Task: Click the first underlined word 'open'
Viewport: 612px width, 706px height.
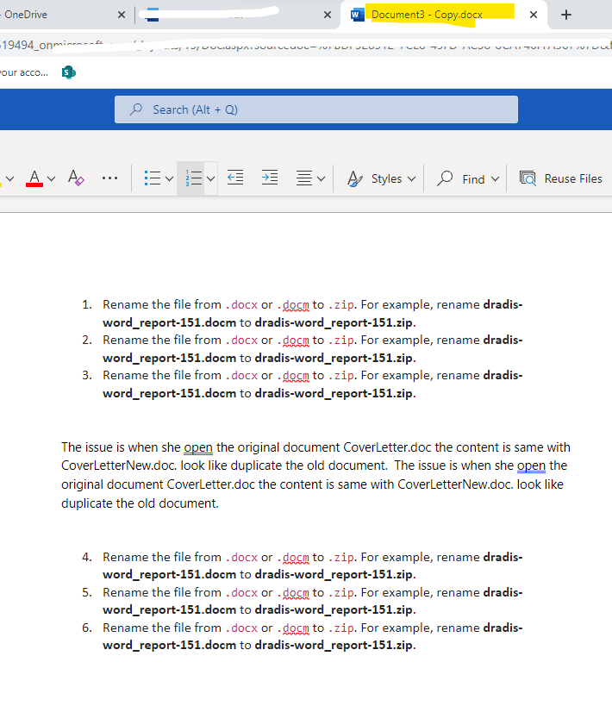Action: tap(198, 447)
